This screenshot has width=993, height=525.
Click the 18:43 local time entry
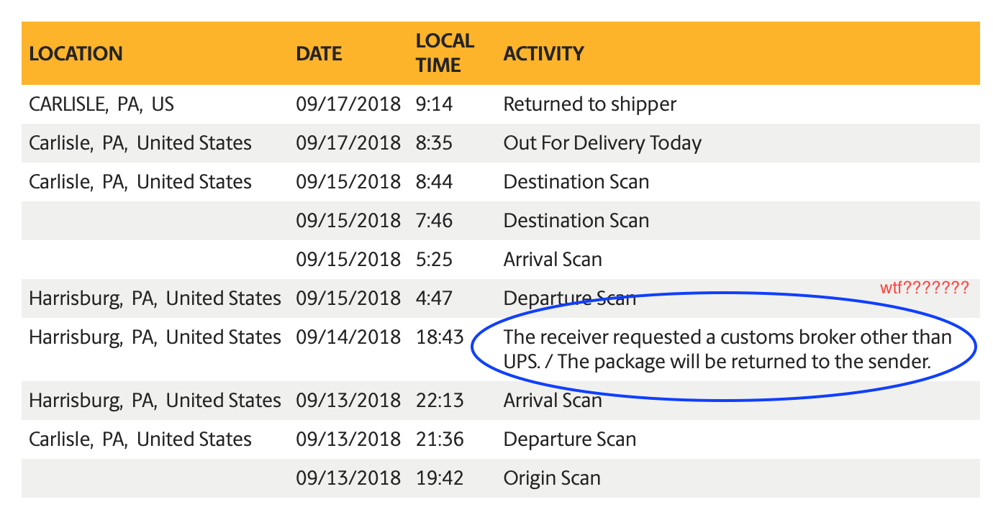(x=440, y=337)
